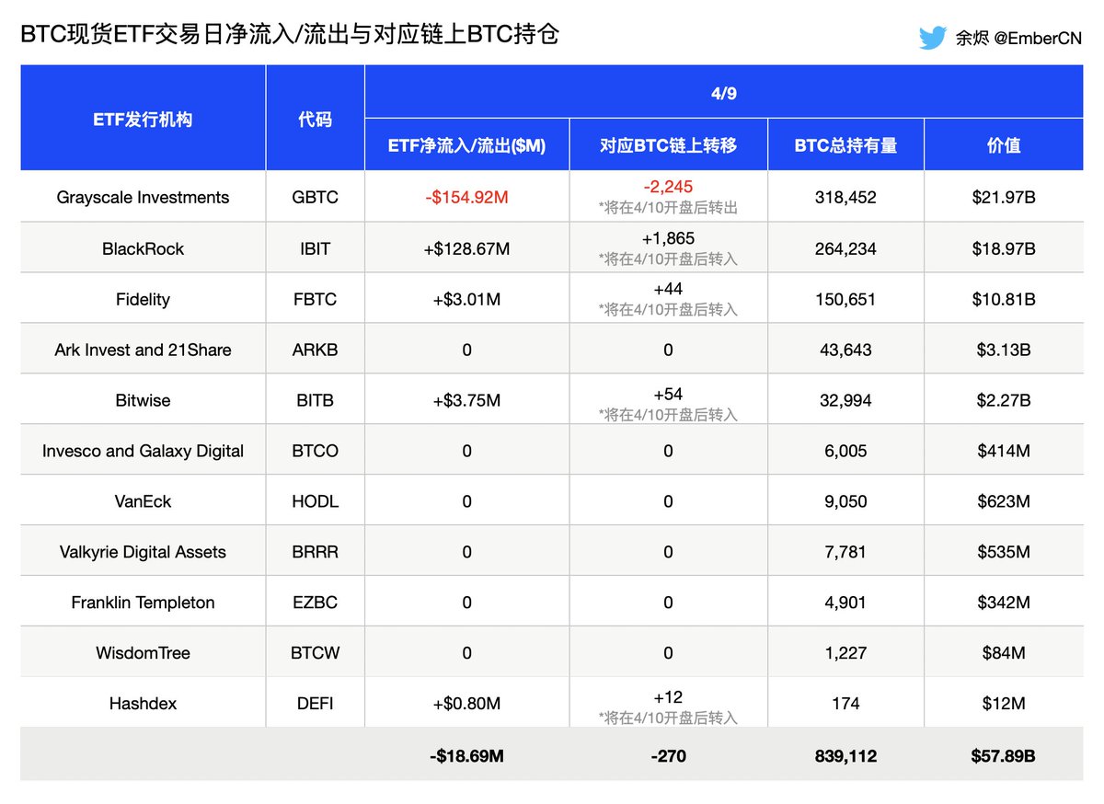
Task: Click the 对应BTC链上转移 header tab
Action: [x=668, y=144]
